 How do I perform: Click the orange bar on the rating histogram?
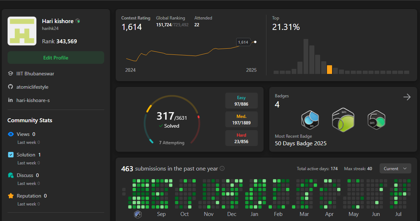coord(330,70)
